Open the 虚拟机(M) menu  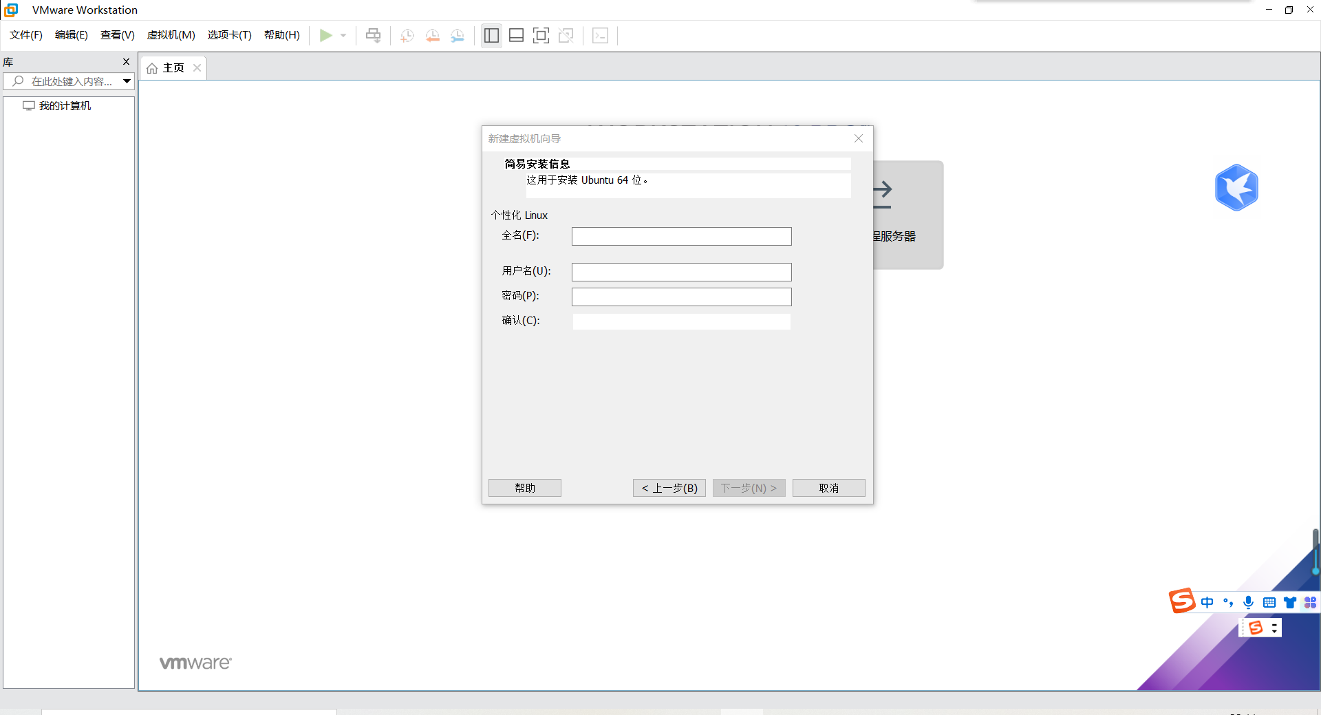(x=171, y=35)
